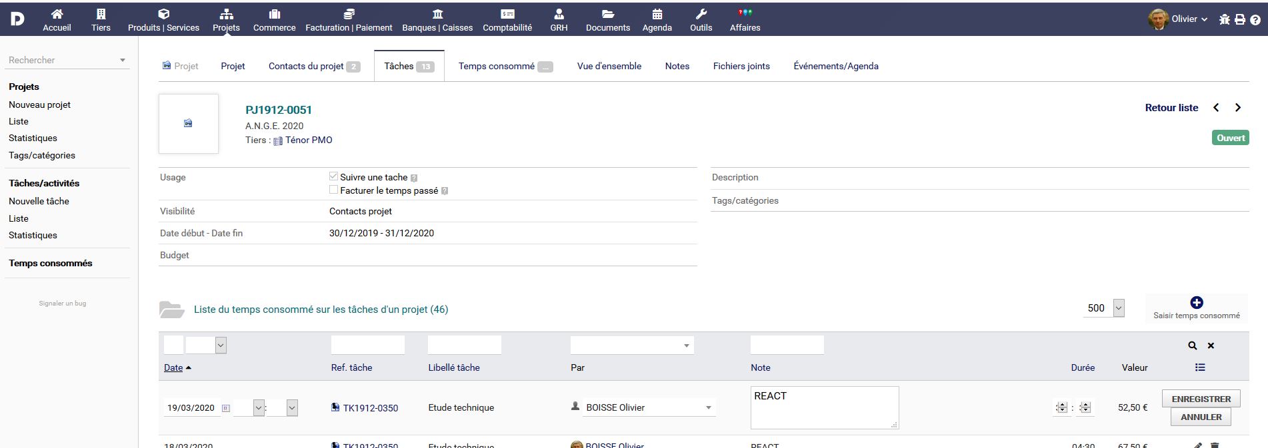Viewport: 1268px width, 448px height.
Task: Sort by the Date column header
Action: click(173, 367)
